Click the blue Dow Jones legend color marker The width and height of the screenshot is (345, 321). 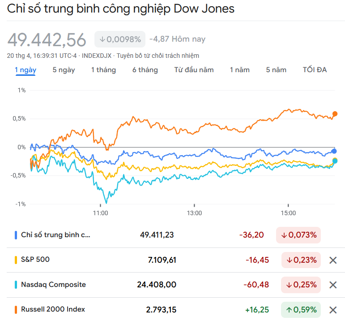click(16, 235)
